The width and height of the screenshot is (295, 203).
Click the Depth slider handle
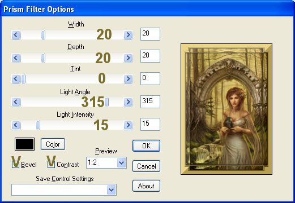point(43,58)
